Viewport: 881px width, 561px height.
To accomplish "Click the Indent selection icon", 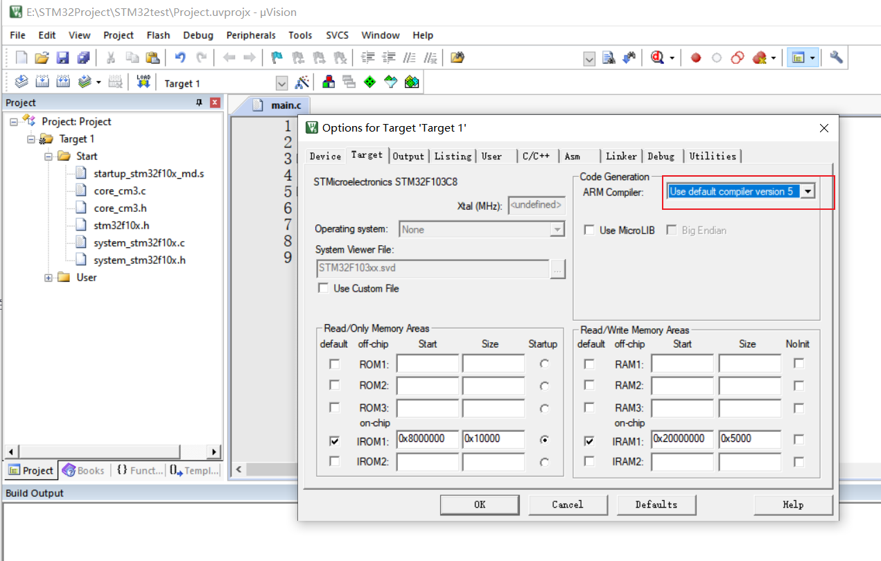I will click(369, 58).
